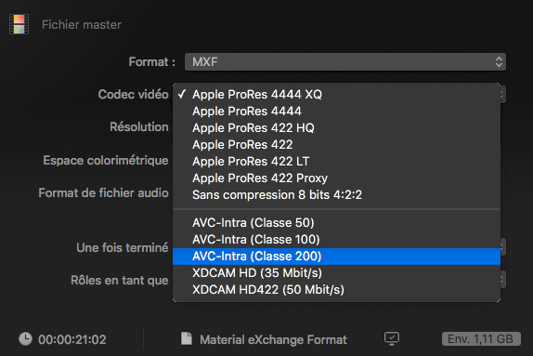Click the Env. 1,11 GB size badge
533x356 pixels.
pos(481,339)
